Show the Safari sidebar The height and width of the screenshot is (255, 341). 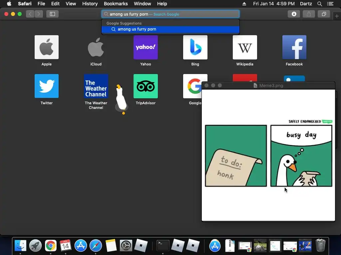(x=52, y=14)
